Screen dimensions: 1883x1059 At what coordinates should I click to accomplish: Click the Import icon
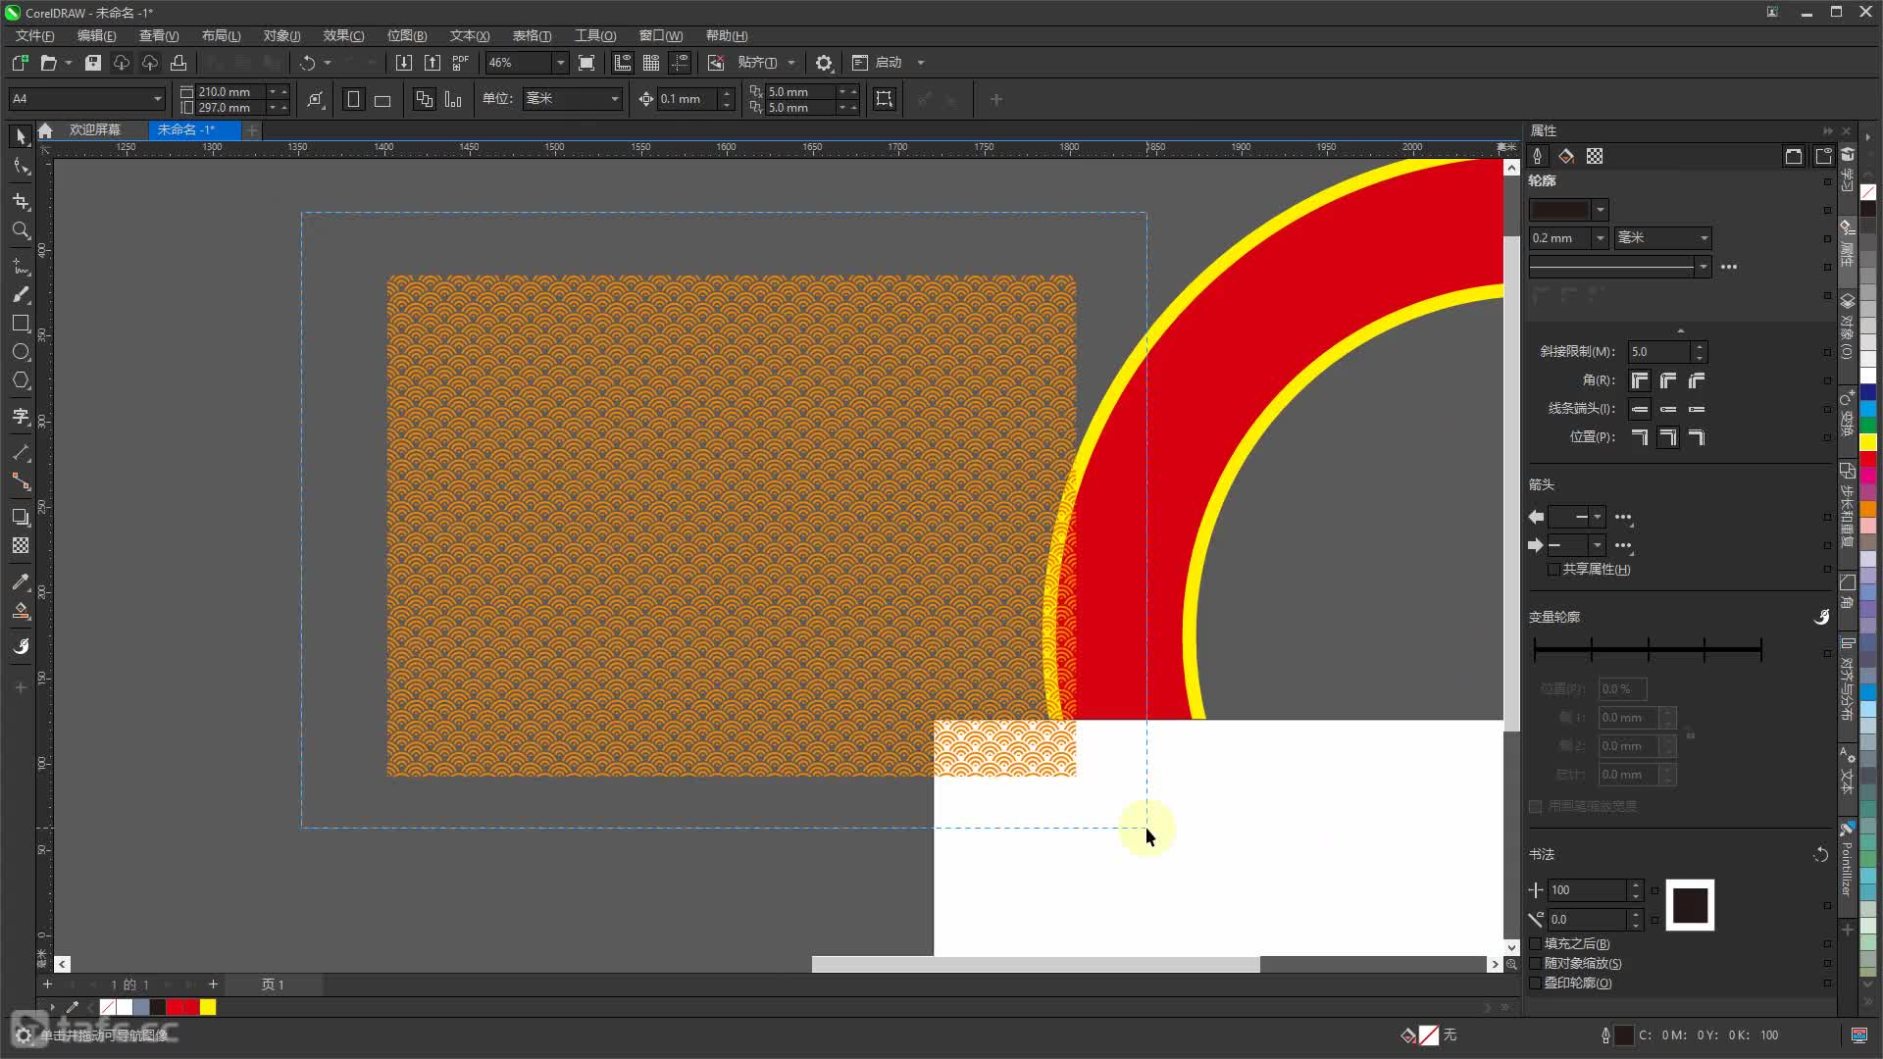coord(404,63)
